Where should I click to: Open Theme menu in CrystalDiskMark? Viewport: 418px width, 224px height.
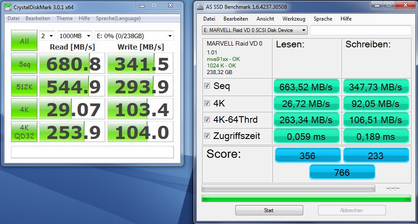click(64, 18)
